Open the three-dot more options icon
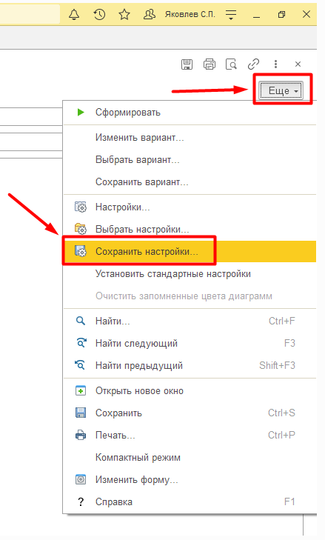325x540 pixels. pyautogui.click(x=275, y=64)
